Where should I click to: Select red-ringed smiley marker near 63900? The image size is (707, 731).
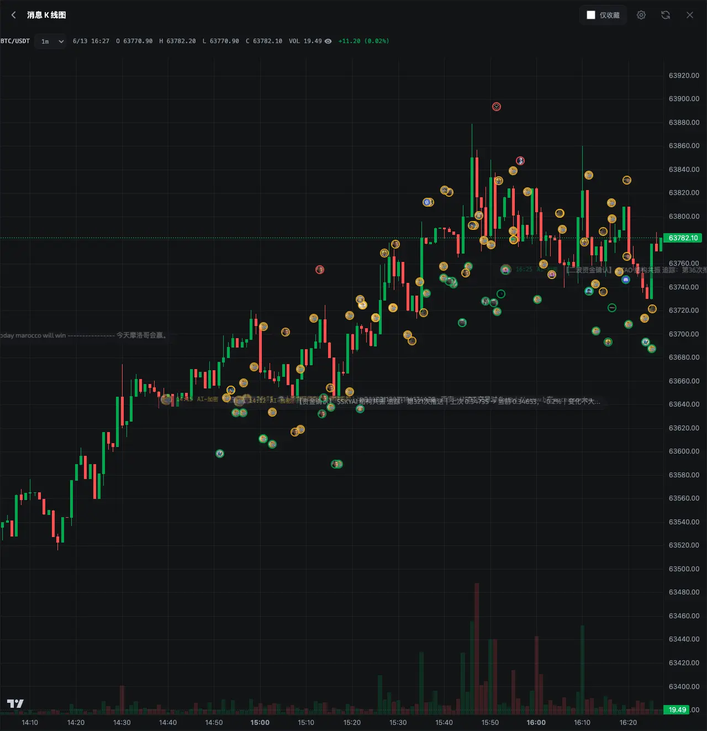[x=497, y=107]
